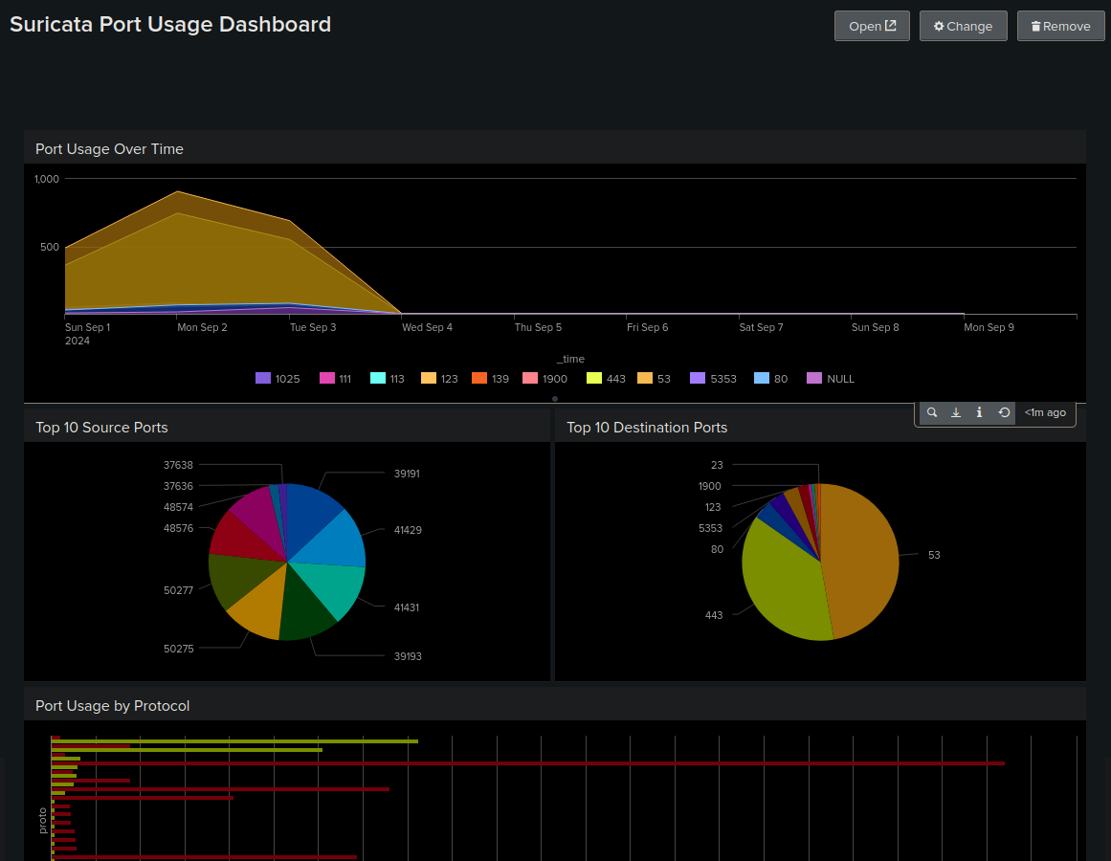Toggle legend series 53
Viewport: 1111px width, 861px height.
[x=654, y=379]
